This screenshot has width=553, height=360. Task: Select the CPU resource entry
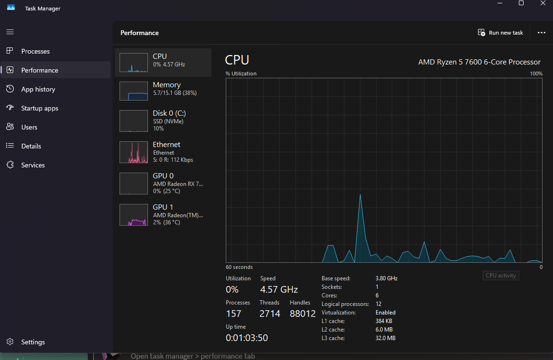point(163,63)
